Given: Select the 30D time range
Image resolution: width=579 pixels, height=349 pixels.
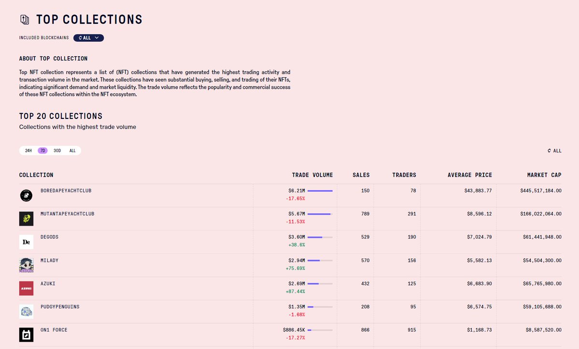Looking at the screenshot, I should point(57,150).
